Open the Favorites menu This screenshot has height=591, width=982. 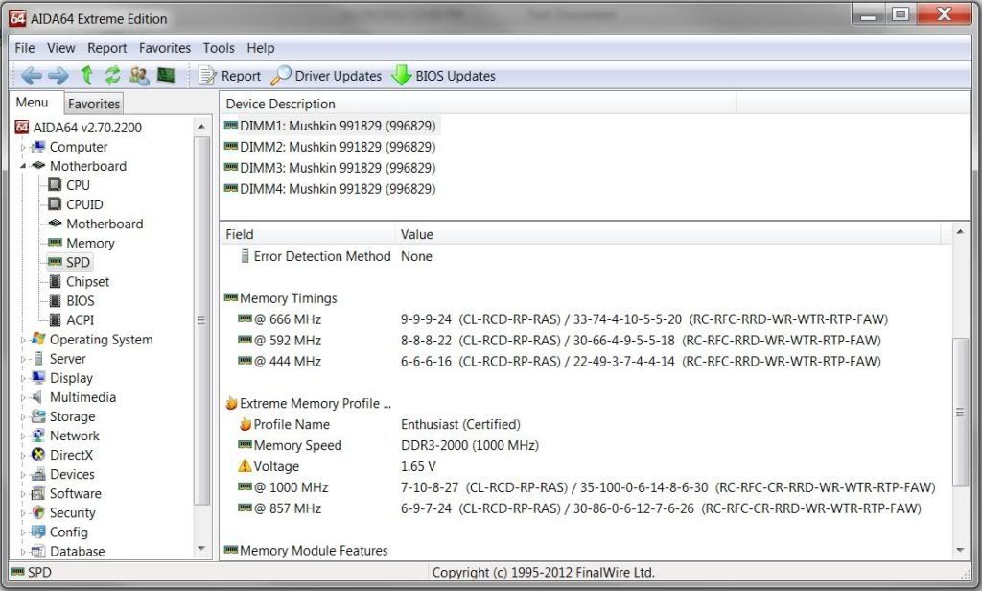pyautogui.click(x=165, y=48)
